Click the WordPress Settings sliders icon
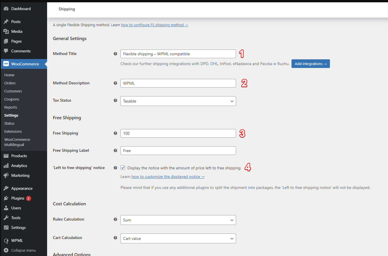This screenshot has height=256, width=388. click(6, 227)
